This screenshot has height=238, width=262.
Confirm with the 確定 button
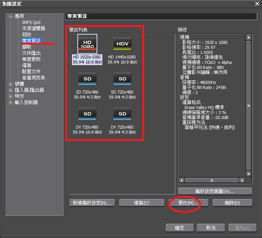180,228
